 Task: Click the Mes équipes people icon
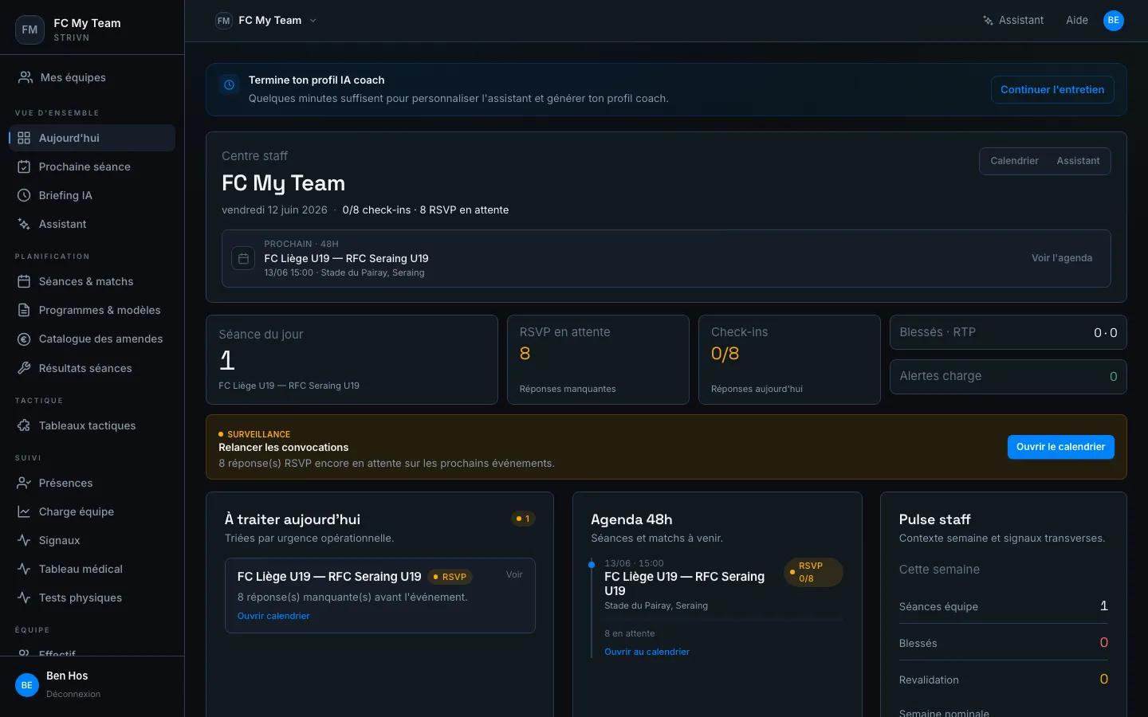pos(26,77)
